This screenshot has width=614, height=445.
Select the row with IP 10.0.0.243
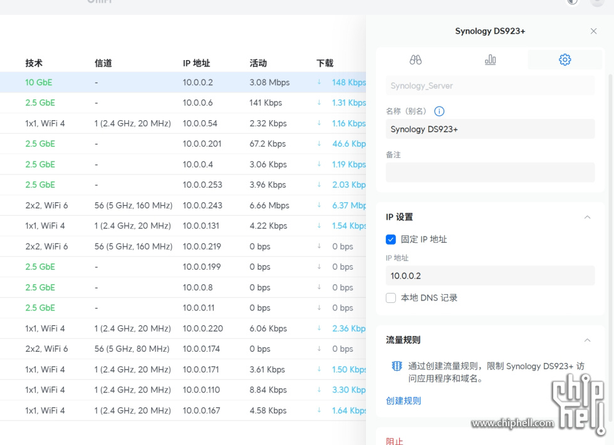[183, 206]
